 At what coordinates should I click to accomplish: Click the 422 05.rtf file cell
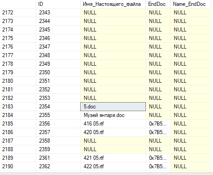[113, 166]
